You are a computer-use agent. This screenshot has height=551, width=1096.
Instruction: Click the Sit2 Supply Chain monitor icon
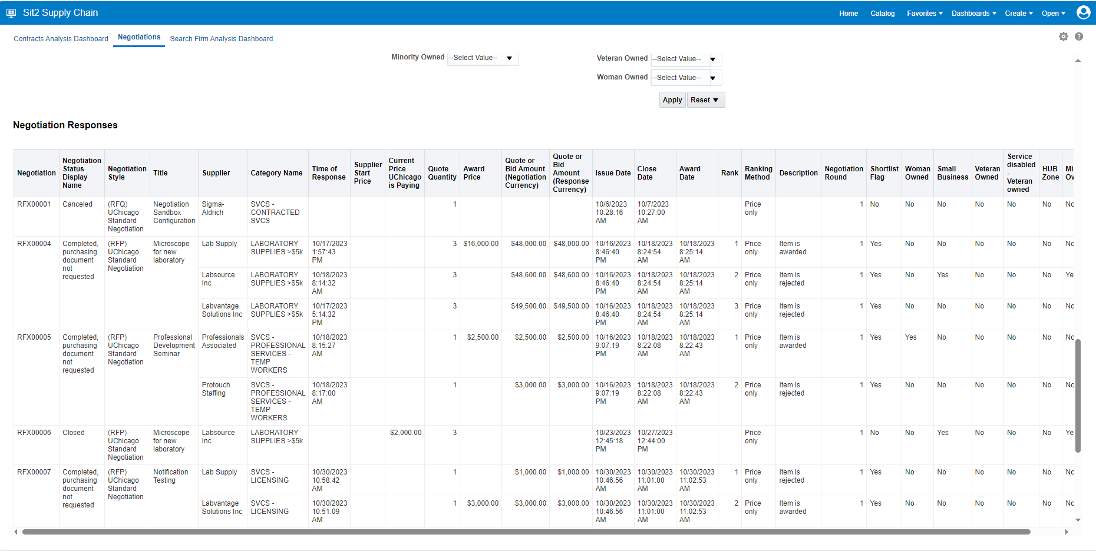click(11, 12)
